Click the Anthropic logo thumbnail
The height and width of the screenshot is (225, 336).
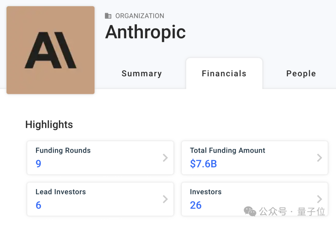50,50
